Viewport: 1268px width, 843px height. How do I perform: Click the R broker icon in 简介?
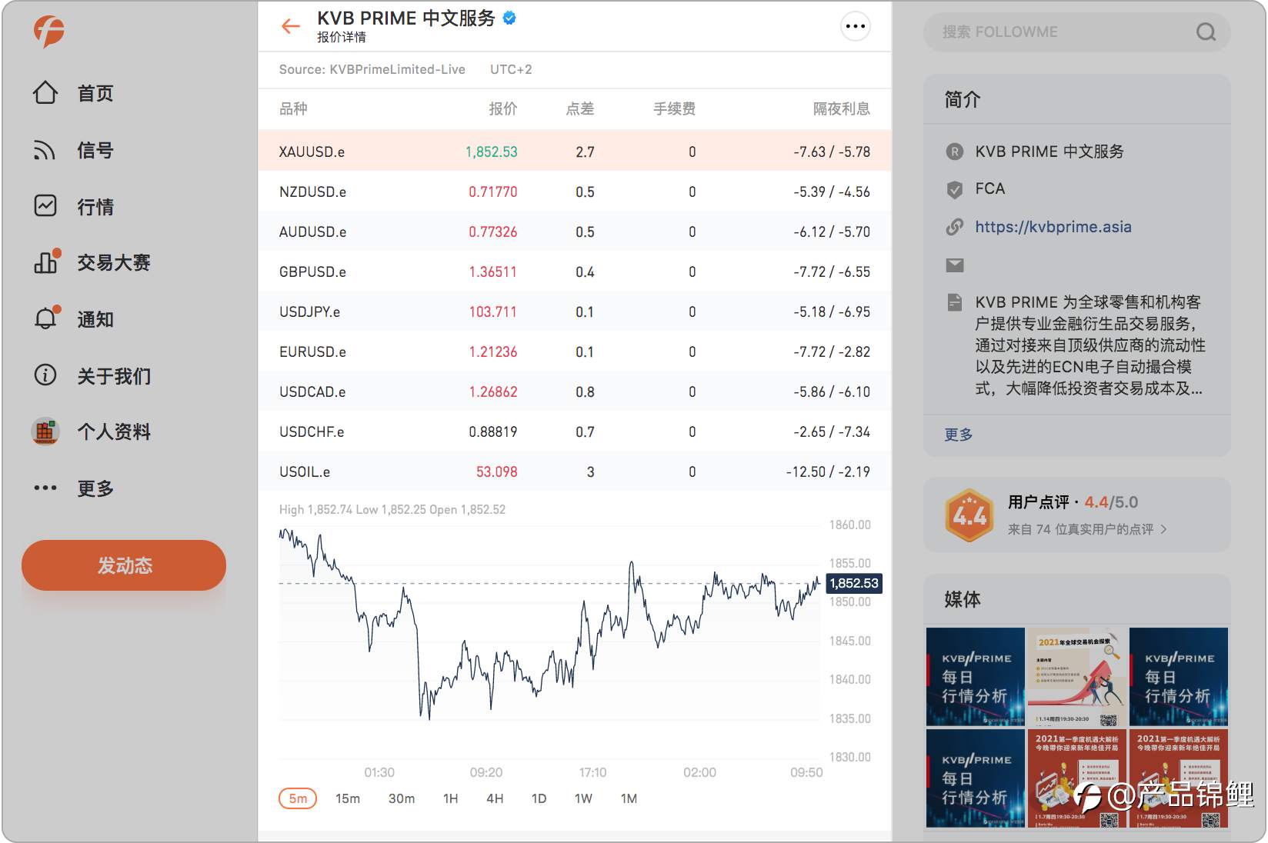[955, 152]
